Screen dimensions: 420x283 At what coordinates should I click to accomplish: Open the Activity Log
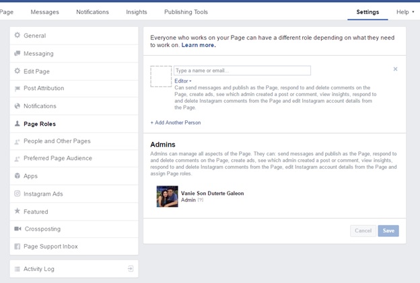[74, 269]
